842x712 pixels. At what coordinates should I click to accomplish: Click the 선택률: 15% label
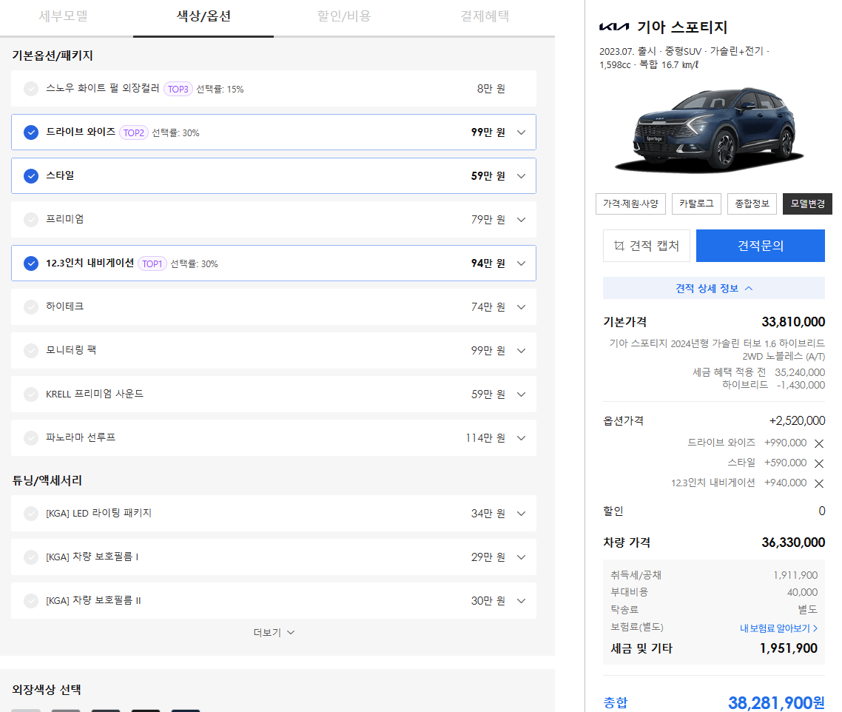pyautogui.click(x=220, y=90)
